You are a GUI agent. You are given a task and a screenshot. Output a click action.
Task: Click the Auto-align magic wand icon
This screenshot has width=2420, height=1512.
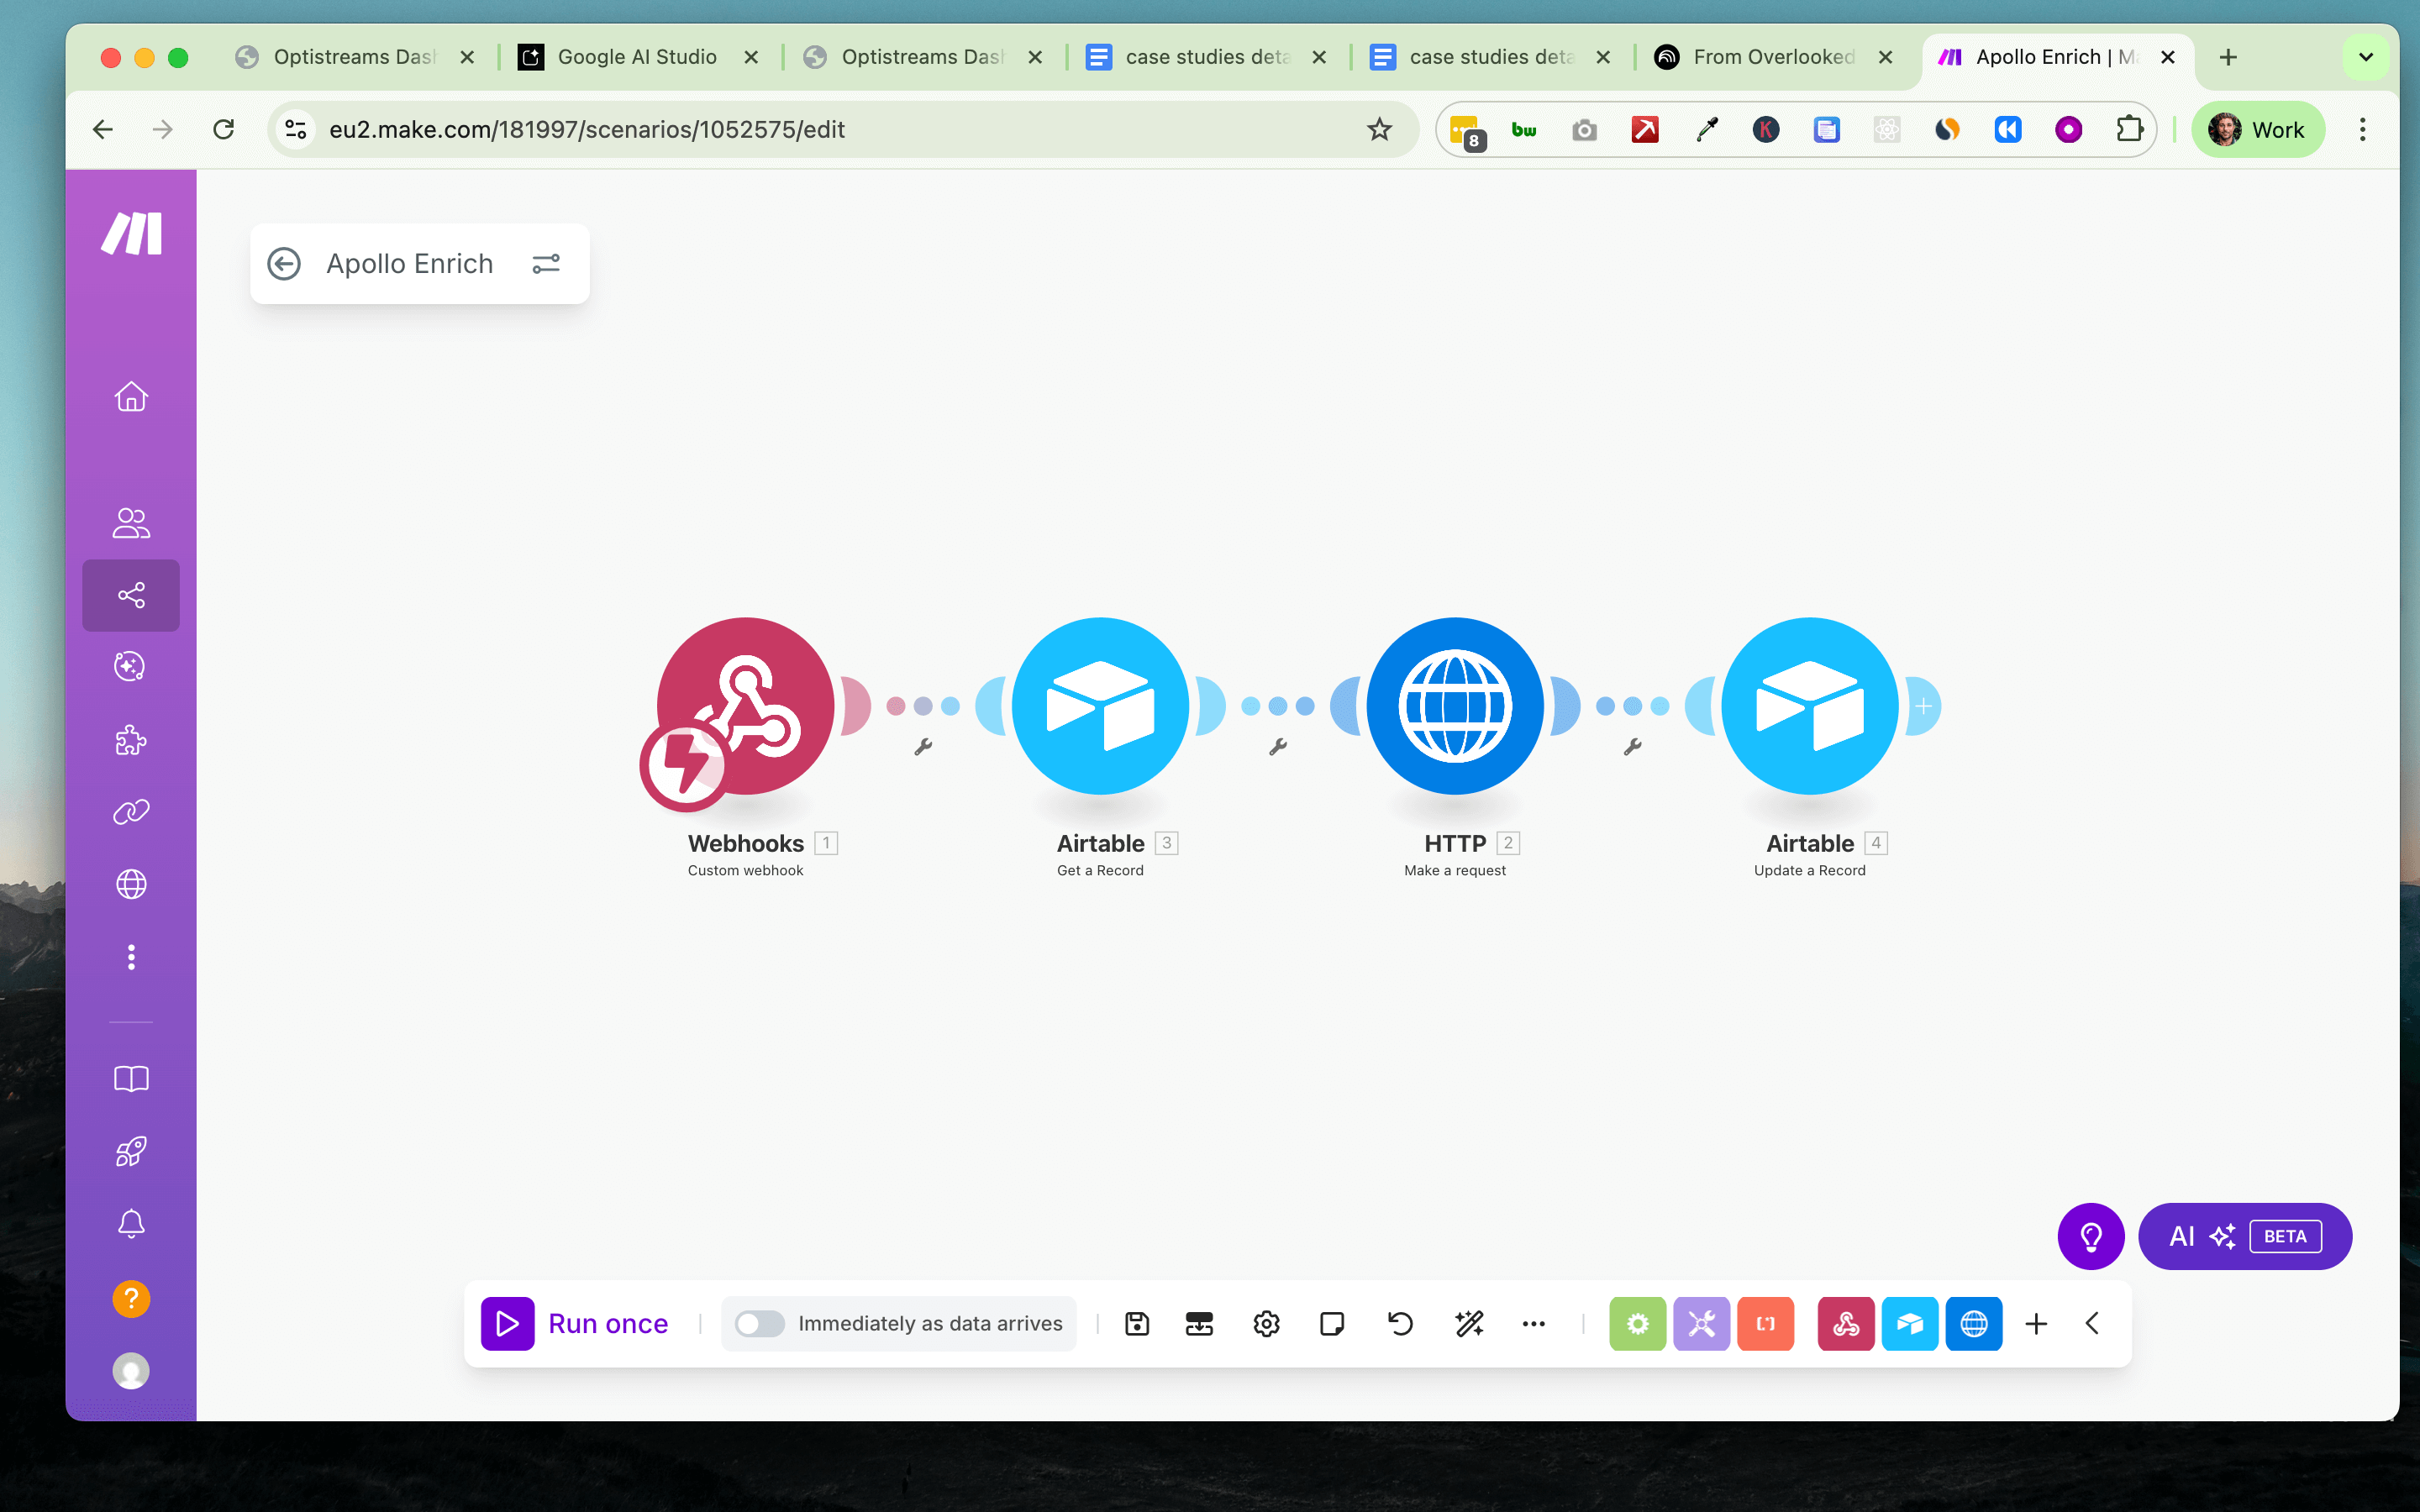point(1469,1324)
